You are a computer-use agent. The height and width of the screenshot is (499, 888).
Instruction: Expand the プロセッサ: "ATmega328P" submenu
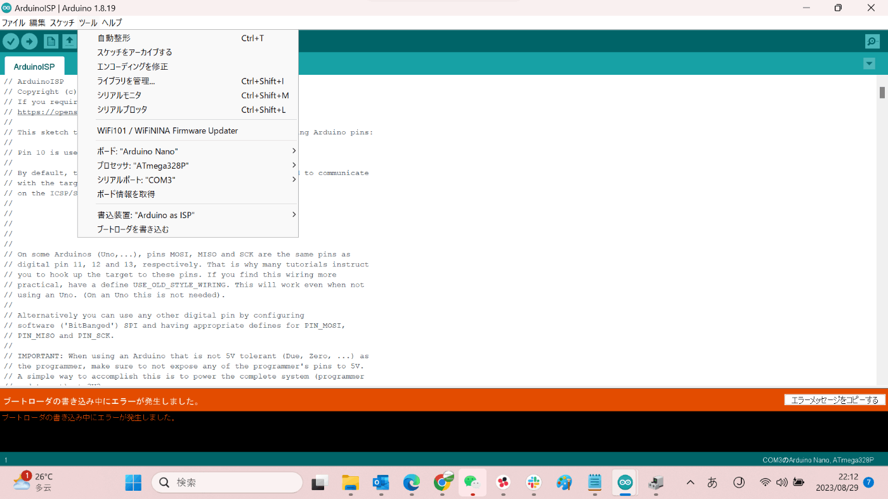[188, 165]
